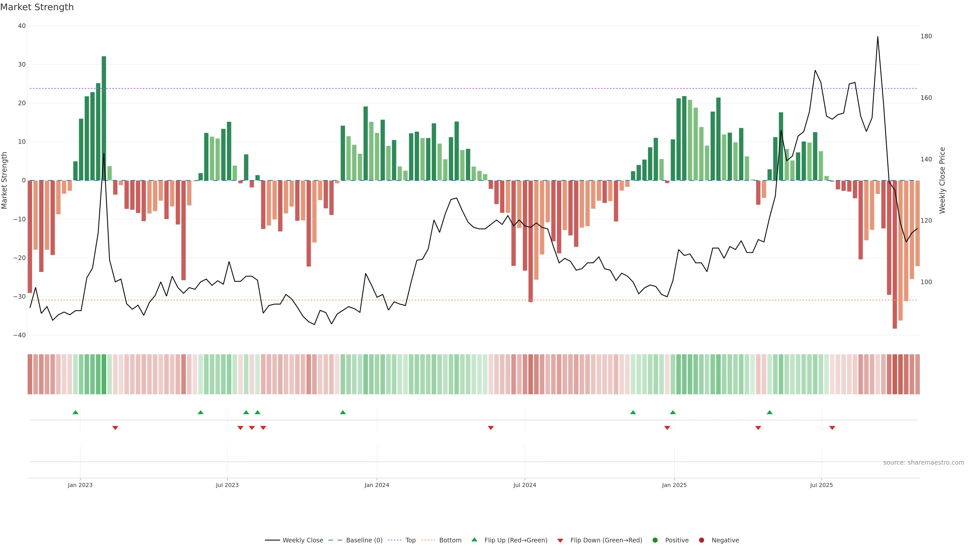Click the red Flip Down legend triangle

click(560, 540)
